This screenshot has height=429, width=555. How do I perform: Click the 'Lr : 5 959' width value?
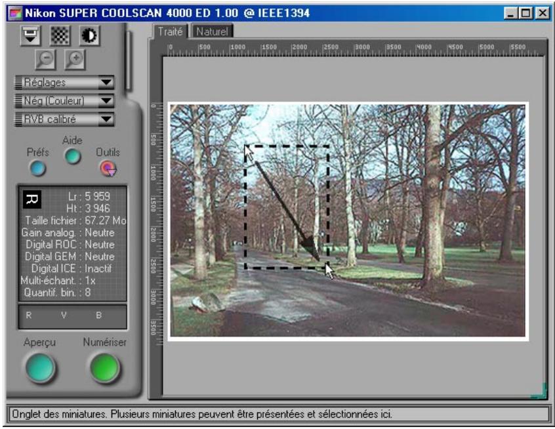tap(89, 196)
